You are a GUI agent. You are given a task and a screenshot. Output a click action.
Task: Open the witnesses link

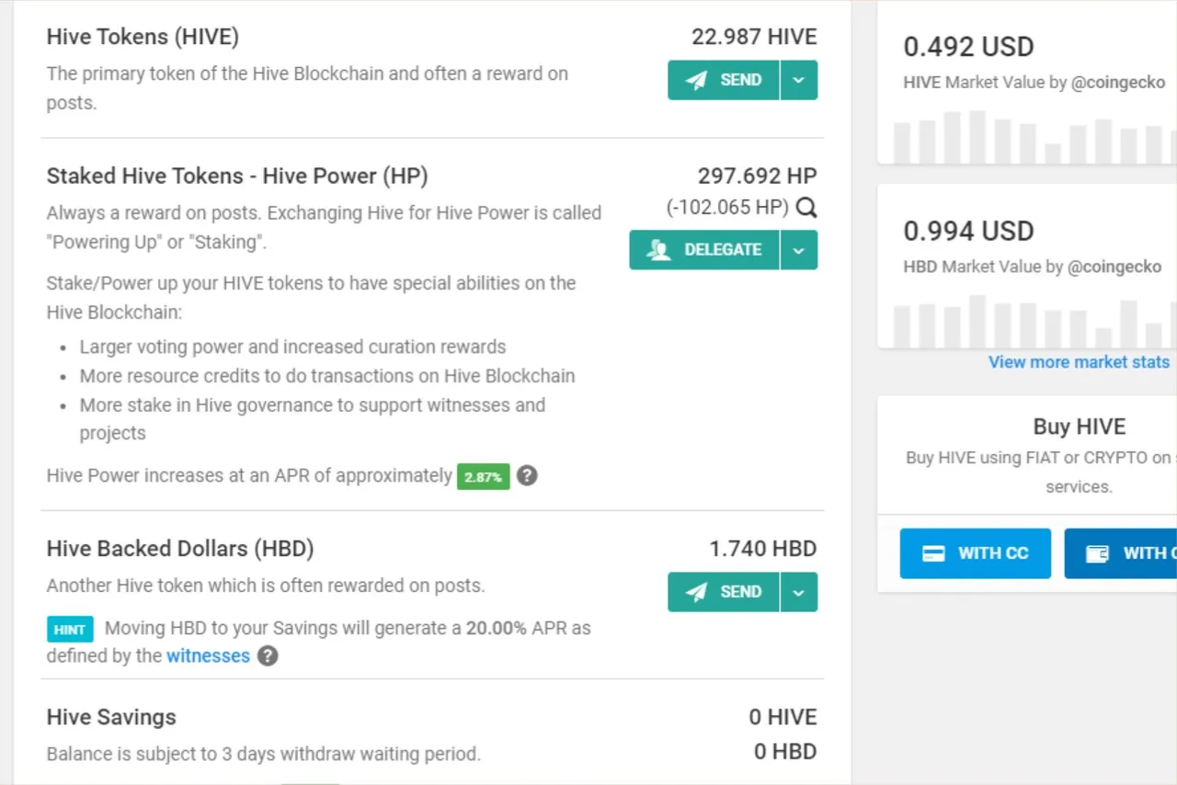point(208,656)
